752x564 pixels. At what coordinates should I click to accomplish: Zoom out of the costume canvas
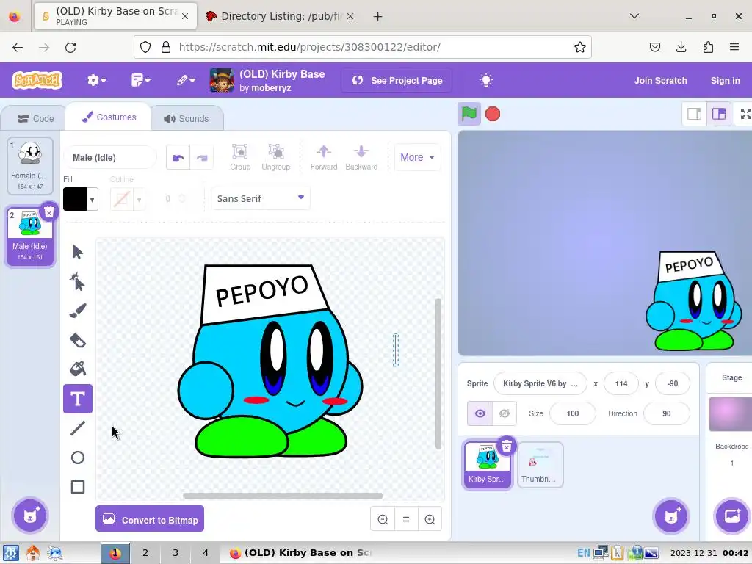383,519
